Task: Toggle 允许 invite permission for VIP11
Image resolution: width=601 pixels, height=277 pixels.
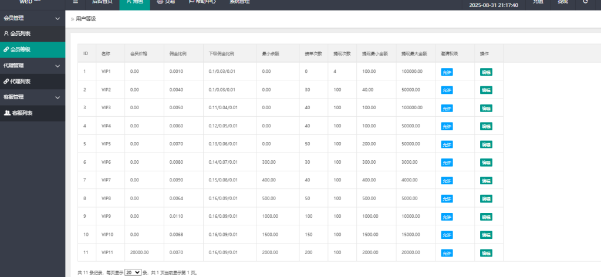Action: click(x=447, y=253)
